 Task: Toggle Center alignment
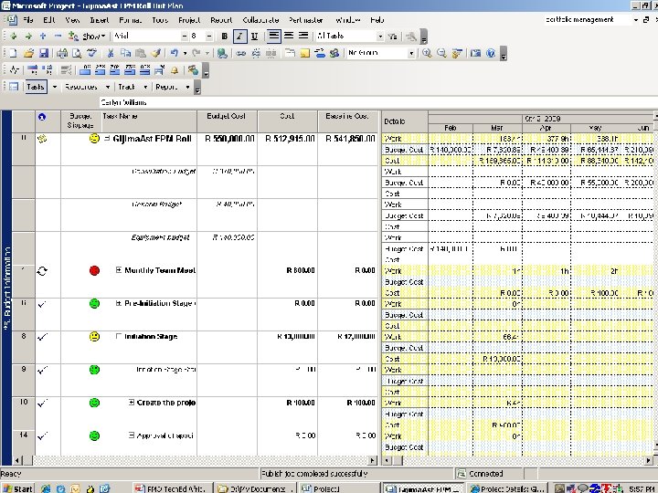[289, 36]
